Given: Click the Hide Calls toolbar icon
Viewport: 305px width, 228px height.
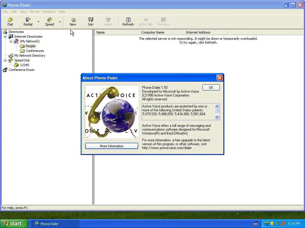Looking at the screenshot, I should click(x=146, y=20).
